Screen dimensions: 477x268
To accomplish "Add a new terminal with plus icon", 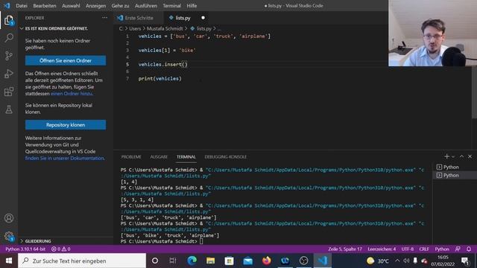I will (x=446, y=156).
